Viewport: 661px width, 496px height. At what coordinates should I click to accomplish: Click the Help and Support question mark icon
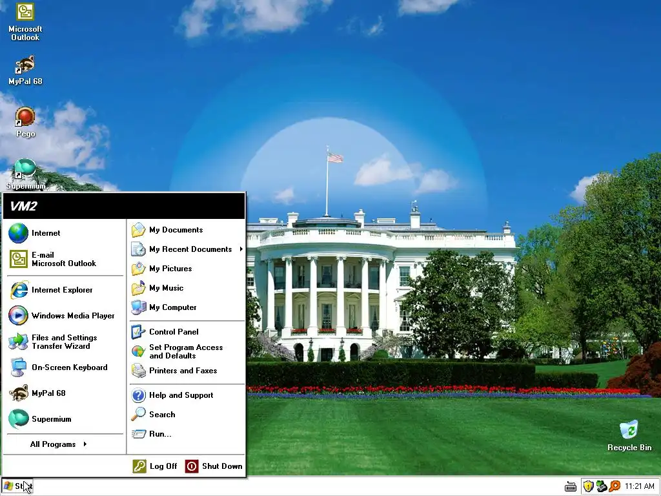click(138, 395)
